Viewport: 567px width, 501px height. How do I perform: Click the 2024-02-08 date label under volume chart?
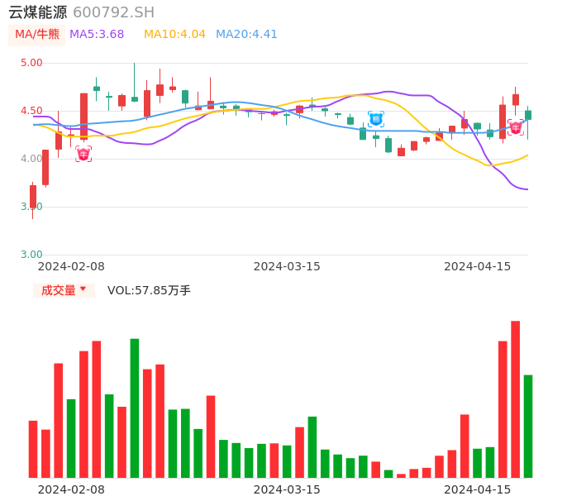(x=71, y=489)
